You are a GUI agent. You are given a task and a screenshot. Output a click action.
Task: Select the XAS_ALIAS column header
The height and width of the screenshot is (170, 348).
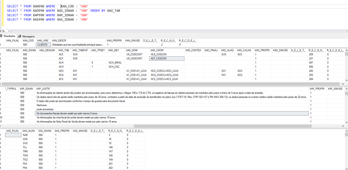tap(29, 131)
